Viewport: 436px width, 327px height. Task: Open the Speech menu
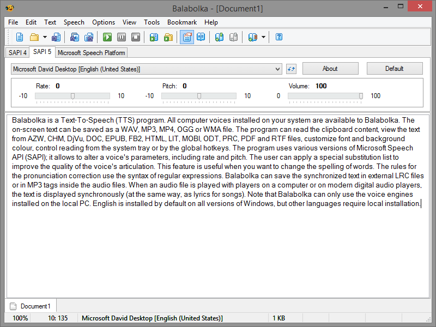pyautogui.click(x=74, y=22)
